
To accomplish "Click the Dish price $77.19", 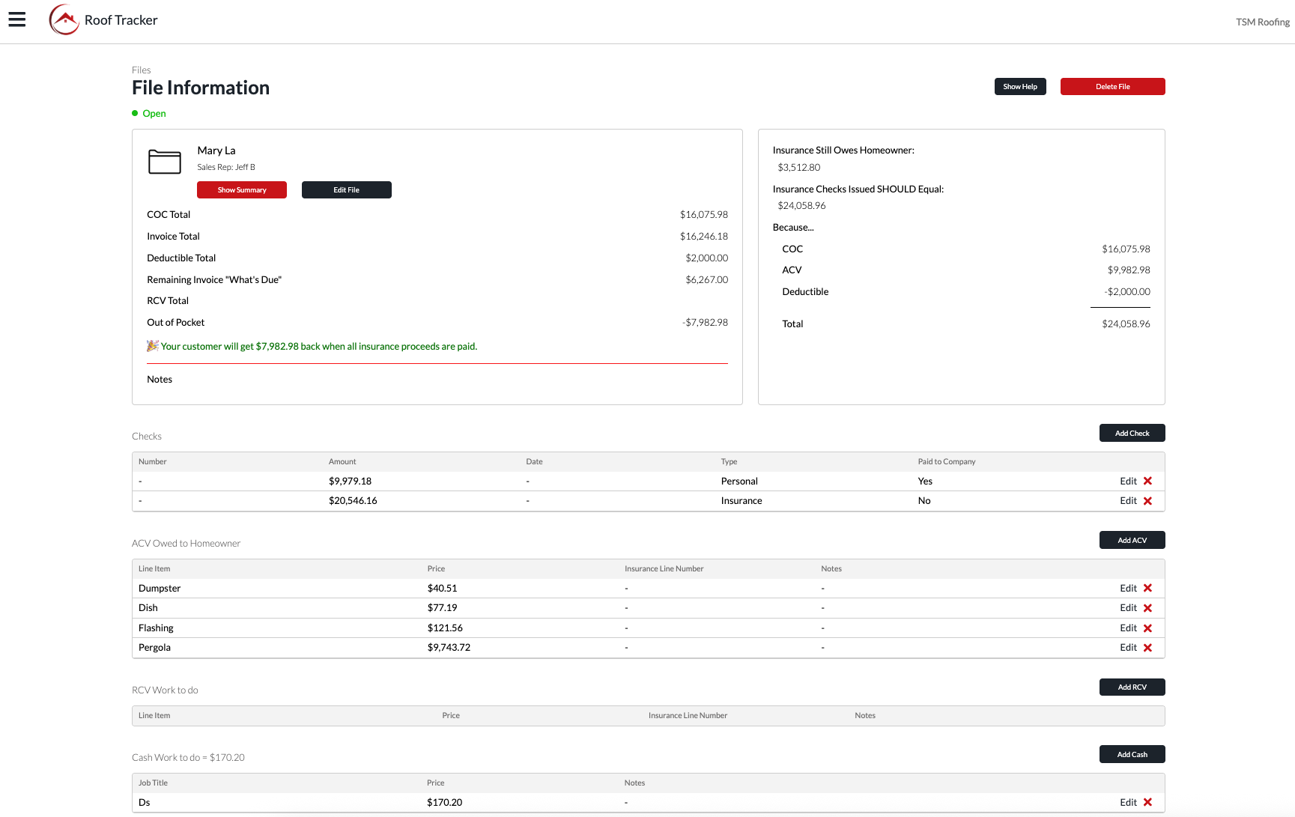I will (442, 608).
